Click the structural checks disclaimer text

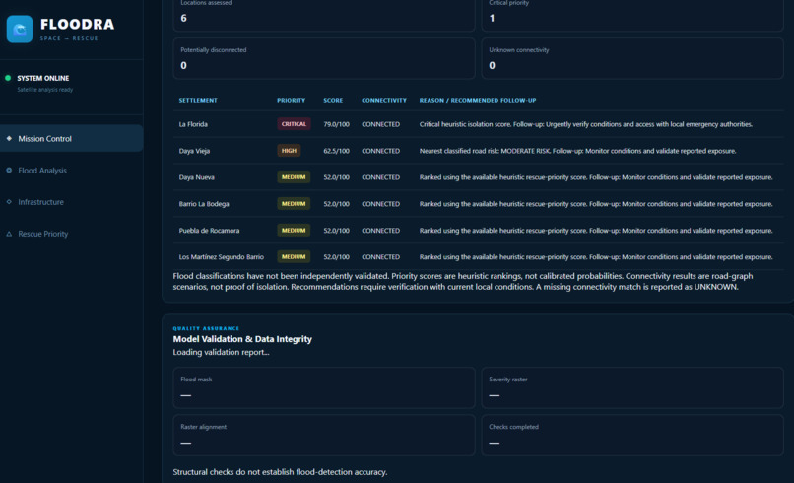click(280, 472)
